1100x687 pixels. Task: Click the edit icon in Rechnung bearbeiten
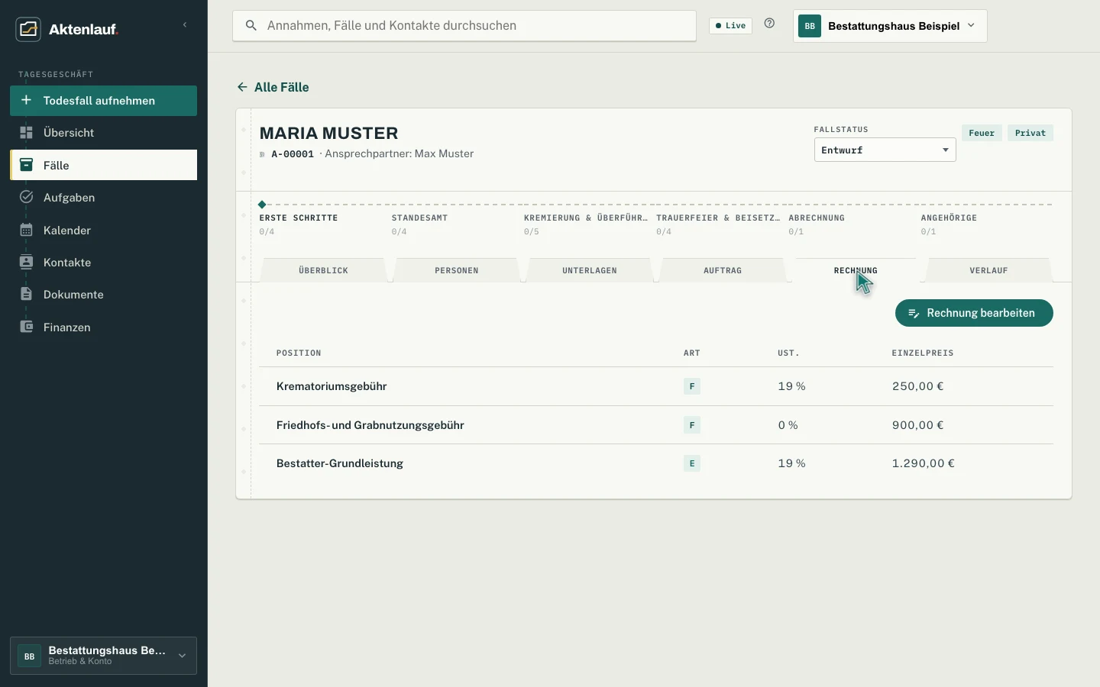pyautogui.click(x=914, y=313)
